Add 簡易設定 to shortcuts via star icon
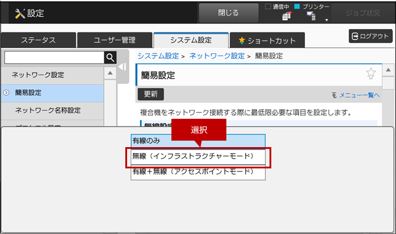Screen dimensions: 396x234 (371, 74)
